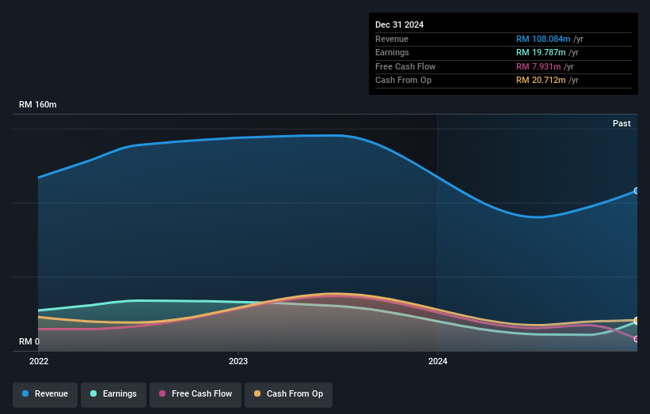
Task: Click the 2023 x-axis label
Action: point(238,362)
